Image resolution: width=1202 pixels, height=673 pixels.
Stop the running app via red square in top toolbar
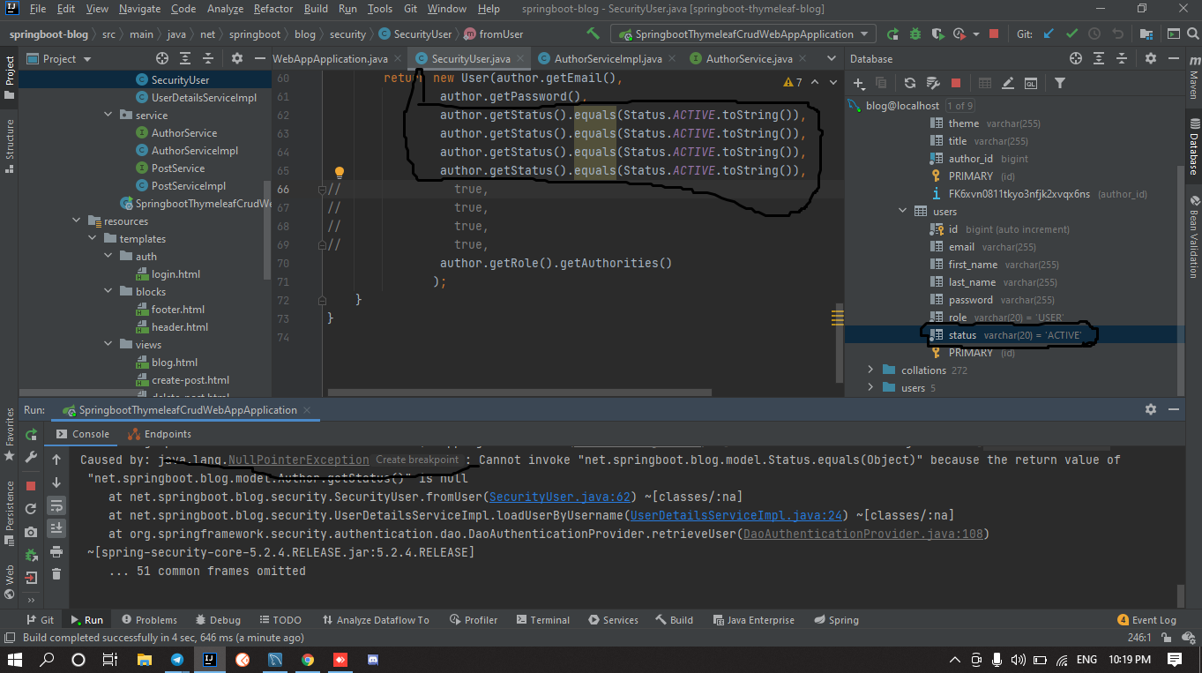tap(994, 34)
